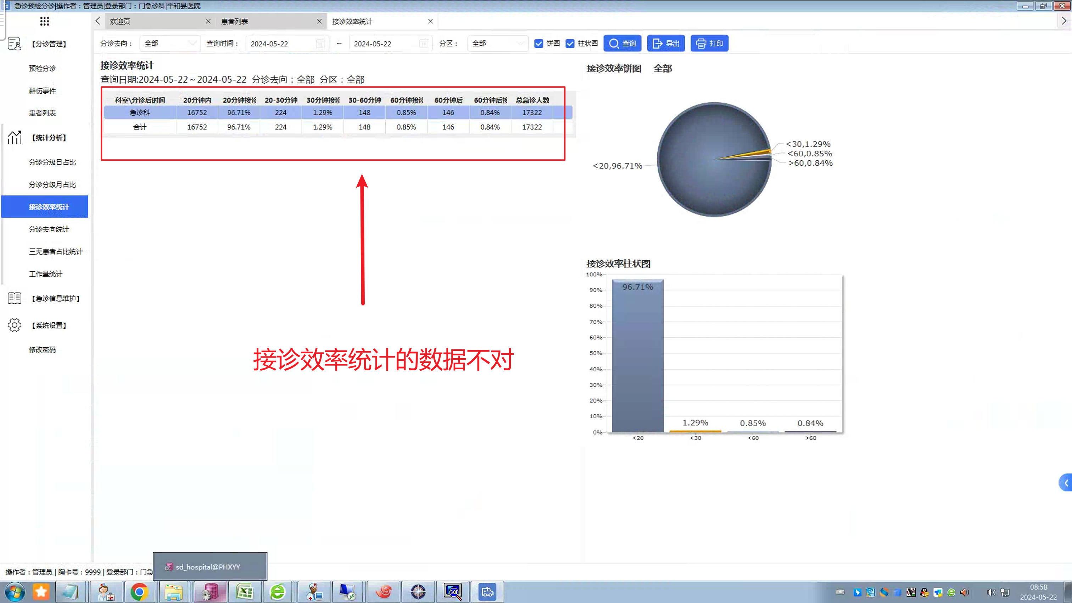
Task: Click the 导出 button
Action: (x=665, y=43)
